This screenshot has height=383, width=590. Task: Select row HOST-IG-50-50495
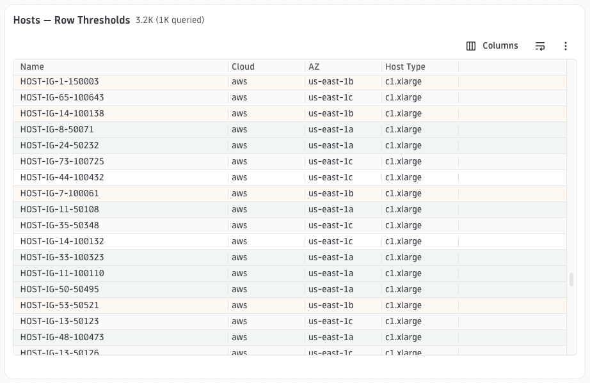point(290,290)
